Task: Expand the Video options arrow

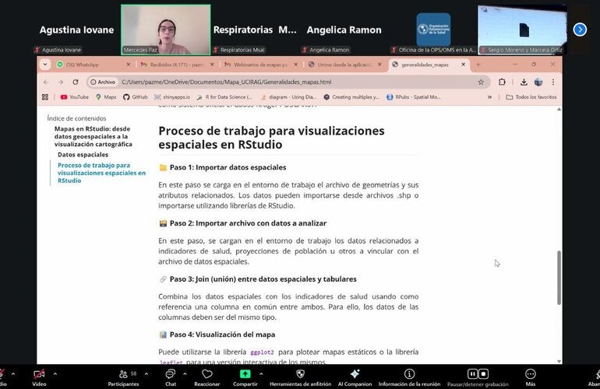Action: tap(55, 373)
